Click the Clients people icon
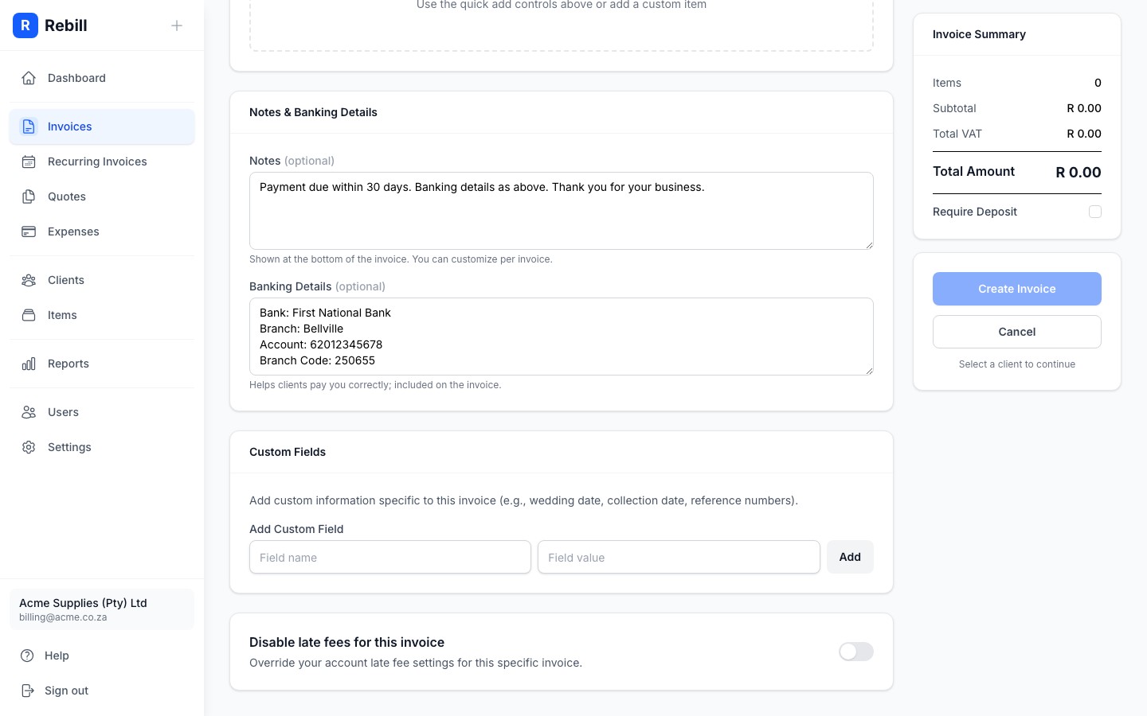This screenshot has width=1147, height=716. pos(29,280)
